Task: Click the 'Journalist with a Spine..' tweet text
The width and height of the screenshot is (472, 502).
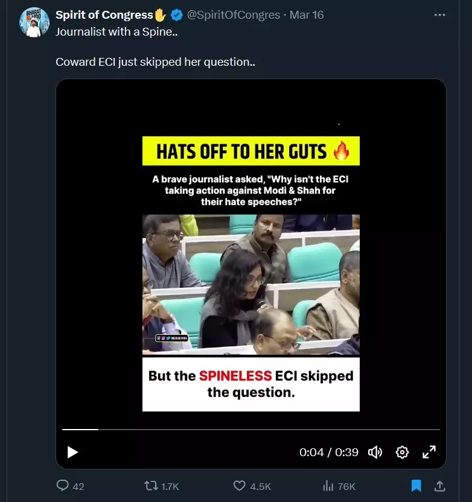Action: tap(116, 32)
